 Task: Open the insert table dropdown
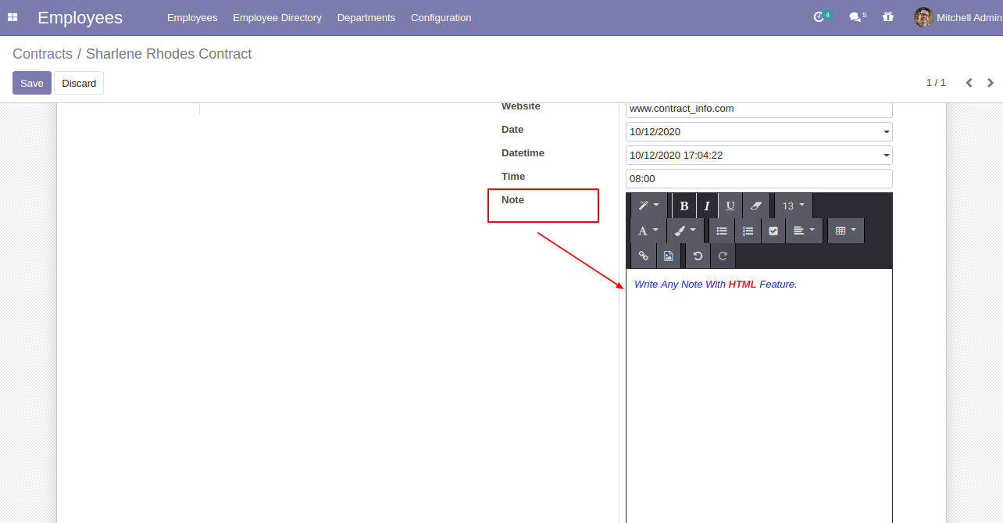846,231
